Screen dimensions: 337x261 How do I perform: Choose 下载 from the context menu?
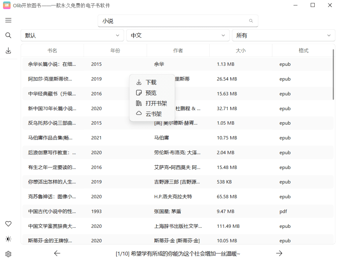tap(151, 82)
